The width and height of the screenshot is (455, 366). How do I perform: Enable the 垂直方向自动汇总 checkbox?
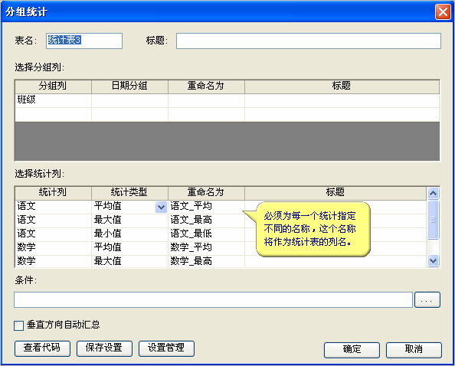coord(19,325)
